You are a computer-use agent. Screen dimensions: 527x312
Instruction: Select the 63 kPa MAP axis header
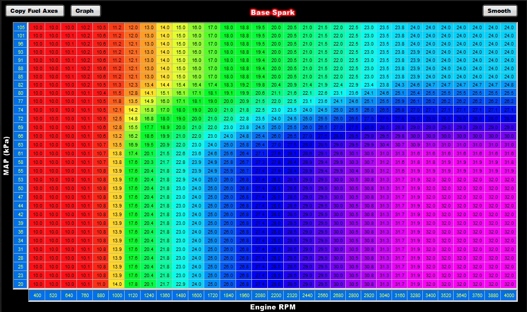pos(21,144)
